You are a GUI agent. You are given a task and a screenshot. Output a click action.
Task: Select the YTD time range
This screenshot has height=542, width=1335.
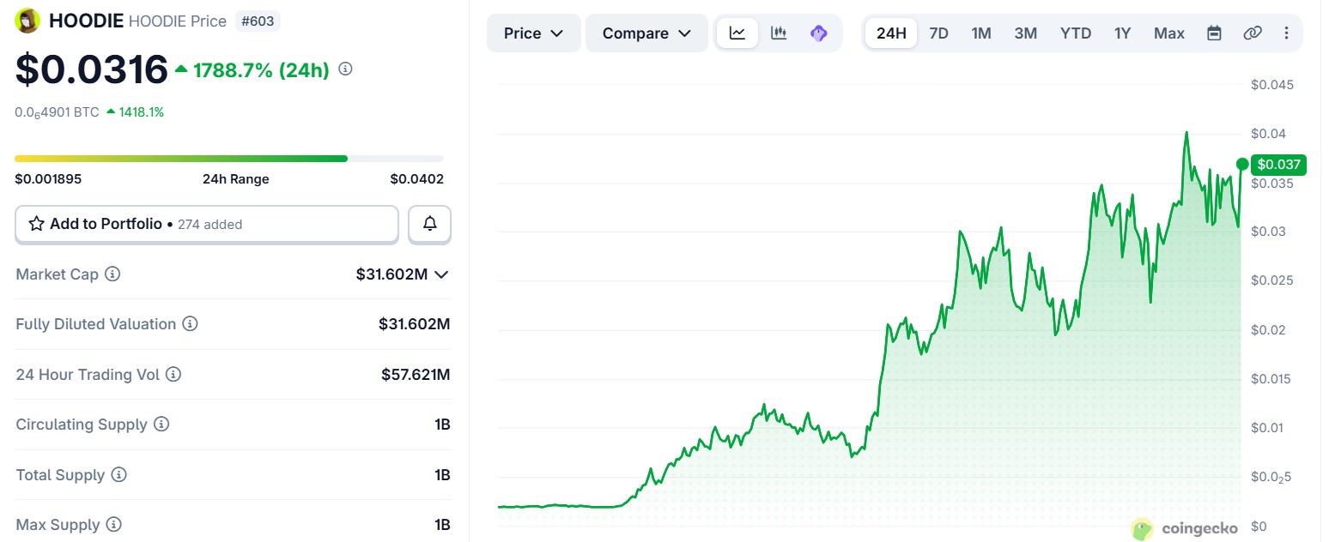[x=1076, y=33]
